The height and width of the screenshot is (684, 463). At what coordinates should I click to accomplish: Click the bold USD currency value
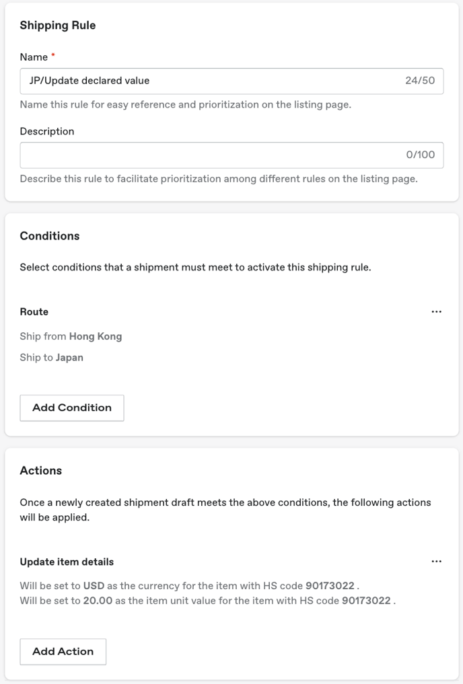click(94, 586)
